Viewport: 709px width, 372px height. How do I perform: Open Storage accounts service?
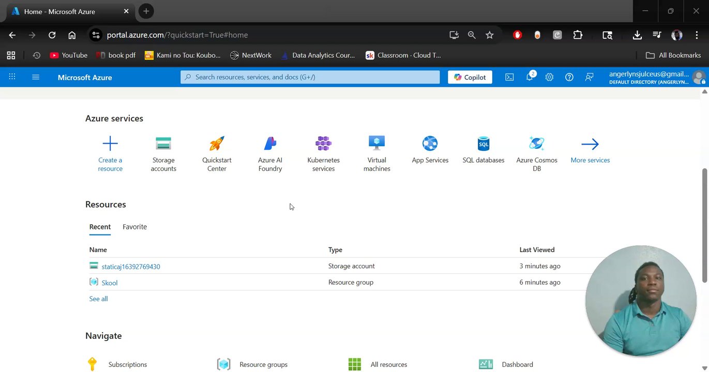[x=163, y=153]
